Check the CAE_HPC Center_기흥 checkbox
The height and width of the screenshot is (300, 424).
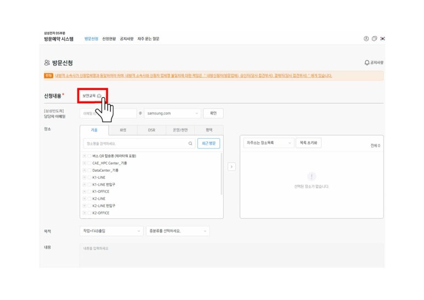[89, 163]
